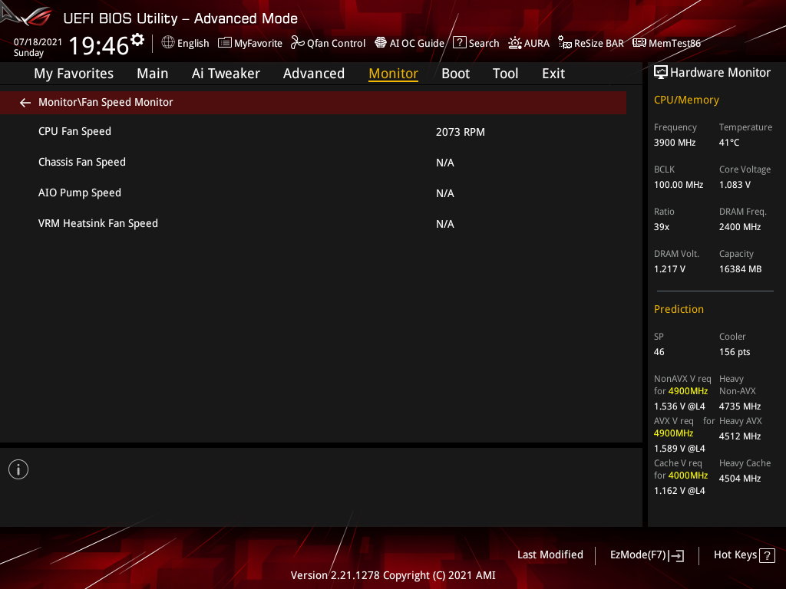Image resolution: width=786 pixels, height=589 pixels.
Task: Switch to the Ai Tweaker tab
Action: (x=226, y=73)
